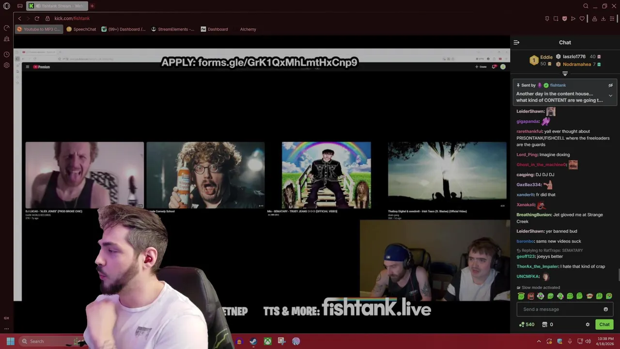The image size is (620, 349).
Task: Show hidden system tray icons
Action: (539, 341)
